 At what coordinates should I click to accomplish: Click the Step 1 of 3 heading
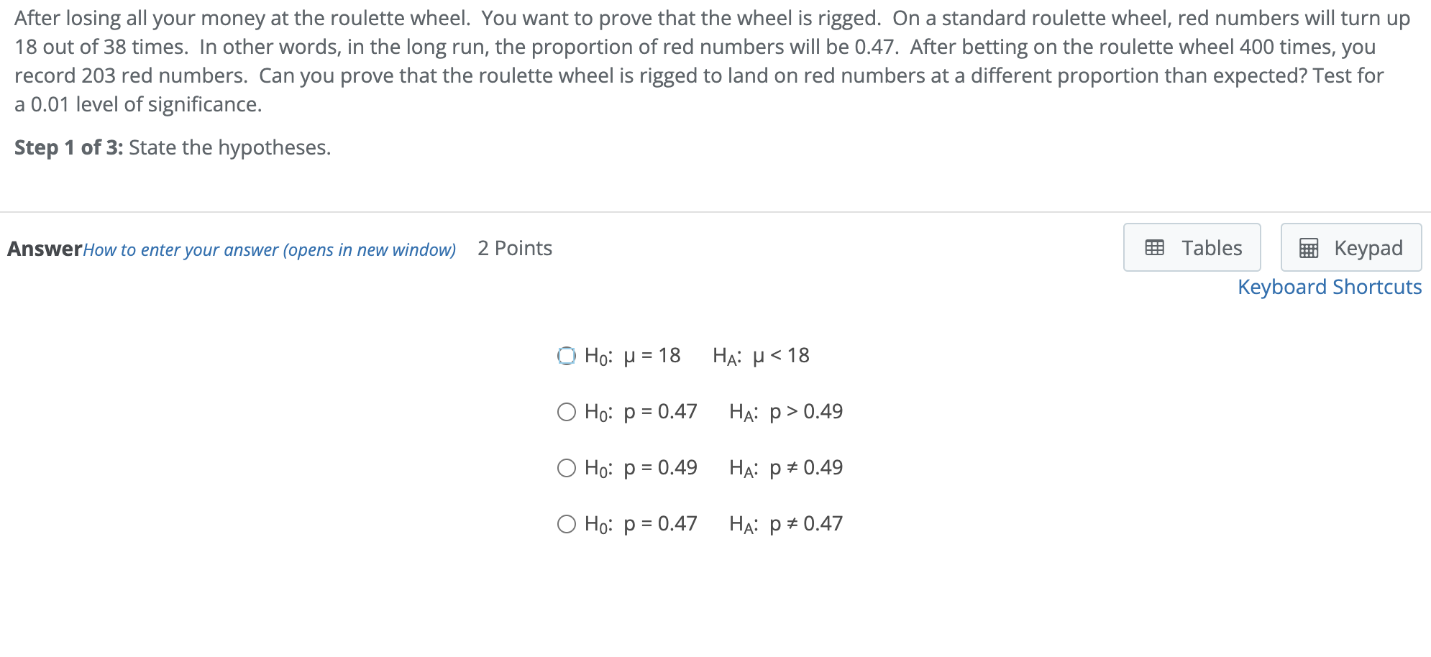68,147
